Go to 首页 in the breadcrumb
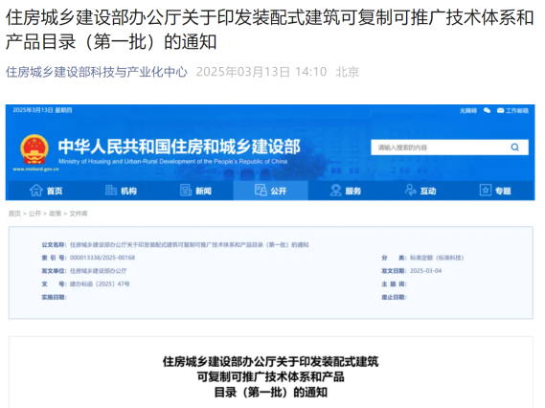545x408 pixels. pyautogui.click(x=14, y=214)
